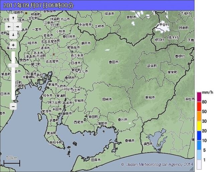Click the 豊川市 label on the map
This screenshot has width=214, height=172.
coord(123,120)
